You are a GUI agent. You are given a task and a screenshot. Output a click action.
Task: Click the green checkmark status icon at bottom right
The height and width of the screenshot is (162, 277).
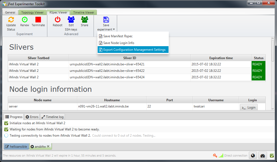(x=272, y=156)
